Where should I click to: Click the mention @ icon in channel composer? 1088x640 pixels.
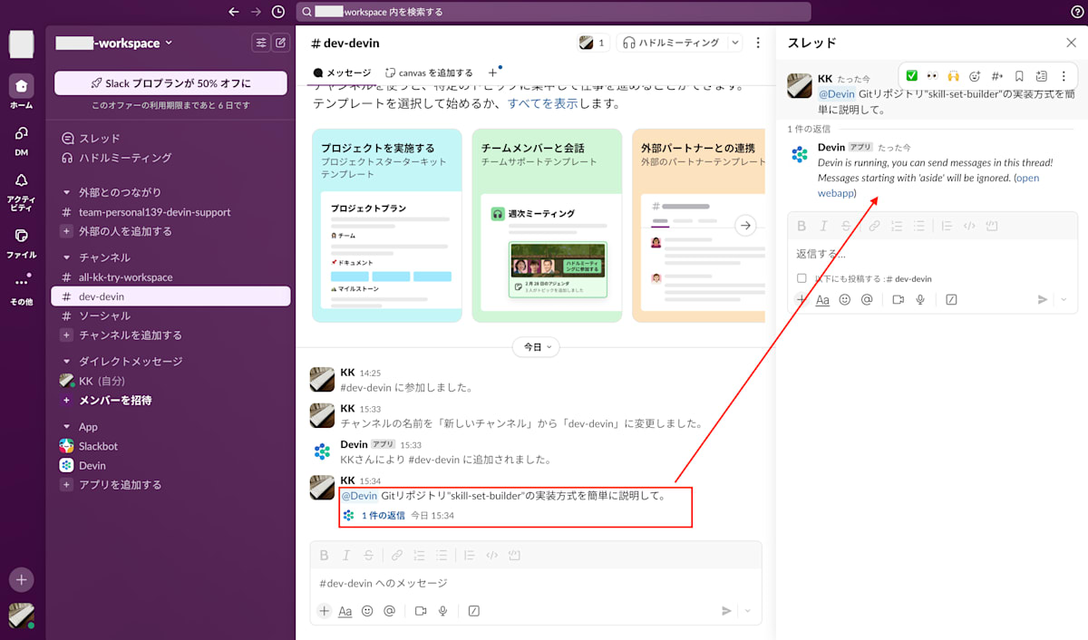(x=389, y=611)
